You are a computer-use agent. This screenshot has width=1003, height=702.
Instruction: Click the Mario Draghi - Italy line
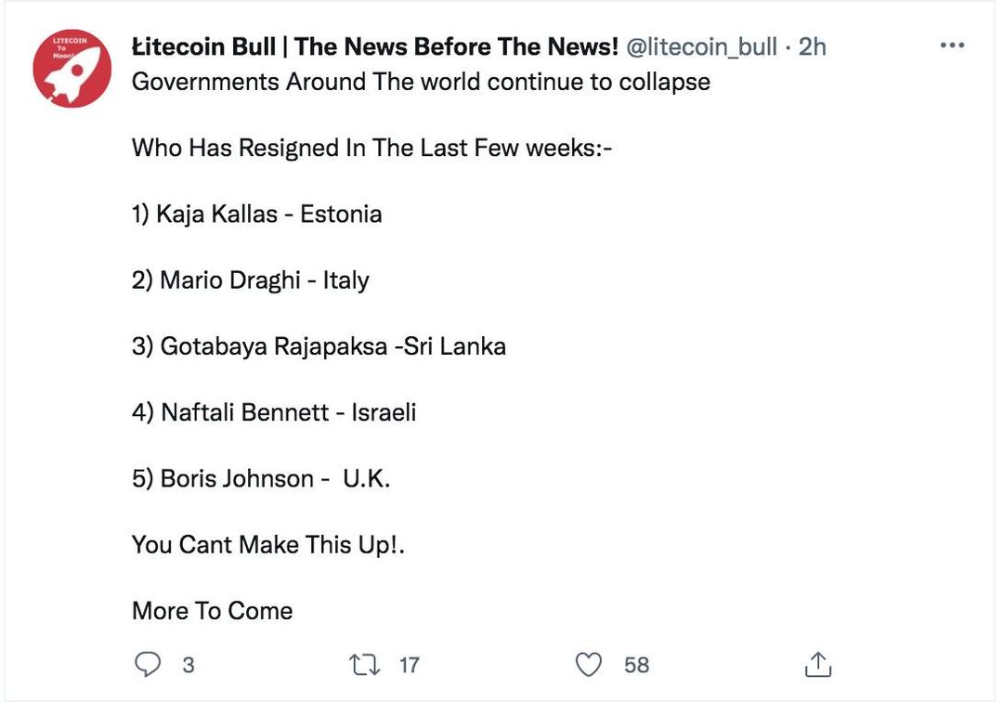click(251, 280)
